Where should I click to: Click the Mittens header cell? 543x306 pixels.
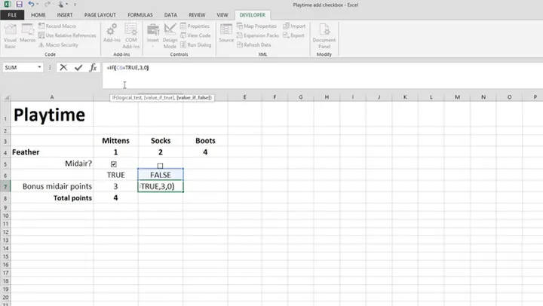click(x=115, y=140)
